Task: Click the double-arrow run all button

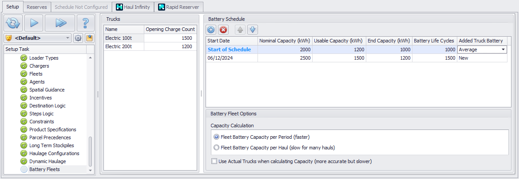Action: click(x=60, y=22)
